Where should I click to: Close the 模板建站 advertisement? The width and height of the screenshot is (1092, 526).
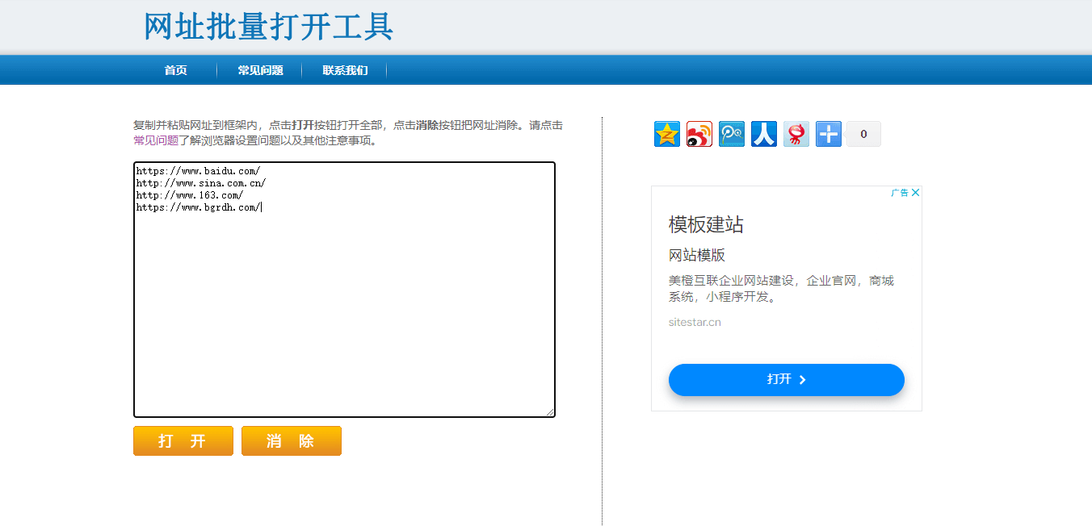pos(915,192)
